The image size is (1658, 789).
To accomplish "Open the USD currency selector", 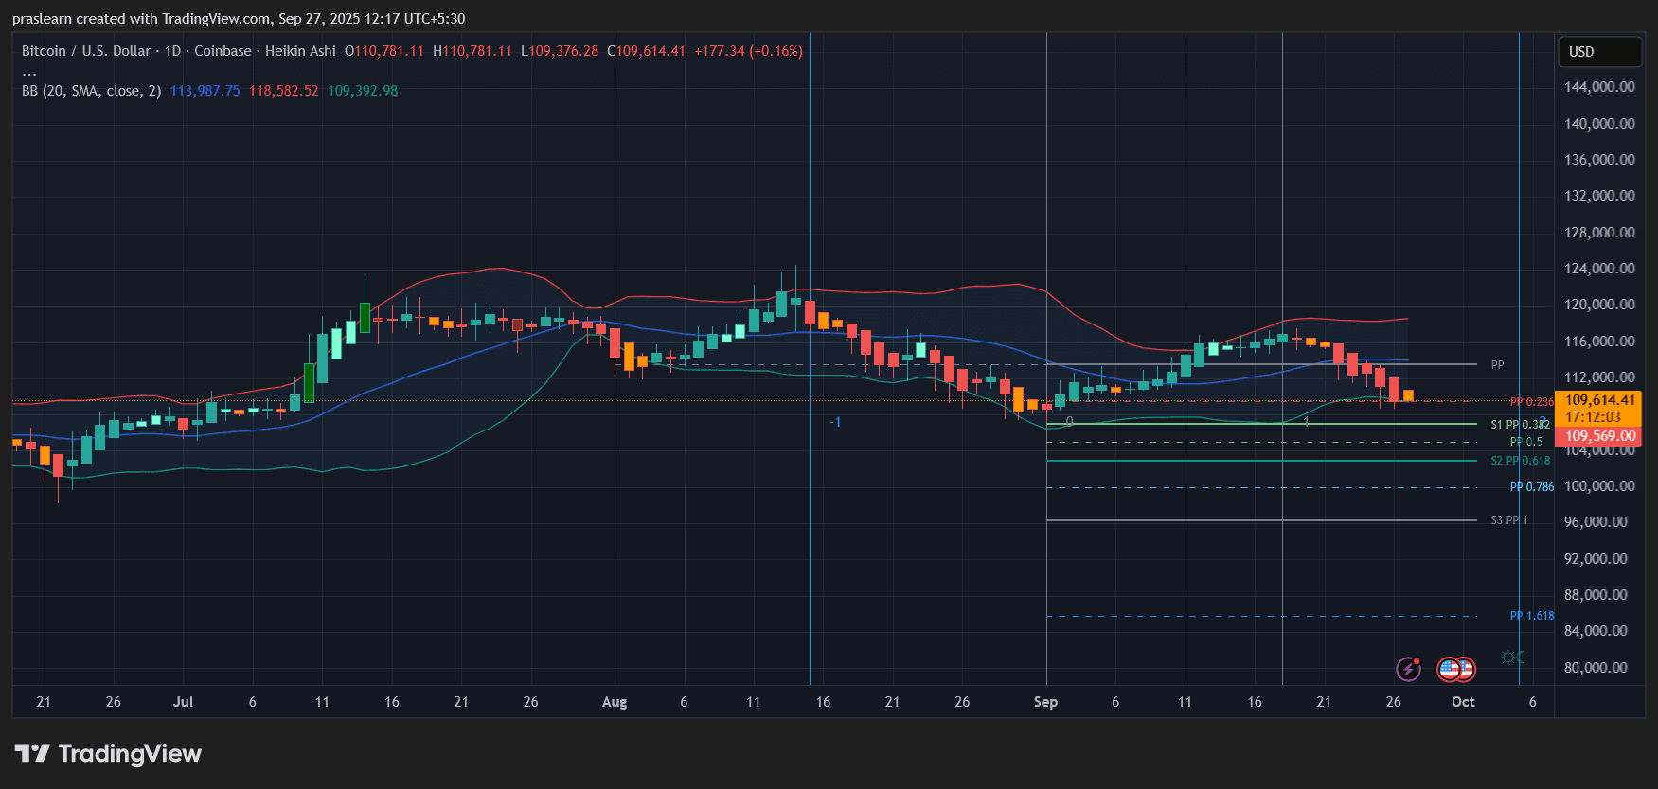I will pos(1599,52).
